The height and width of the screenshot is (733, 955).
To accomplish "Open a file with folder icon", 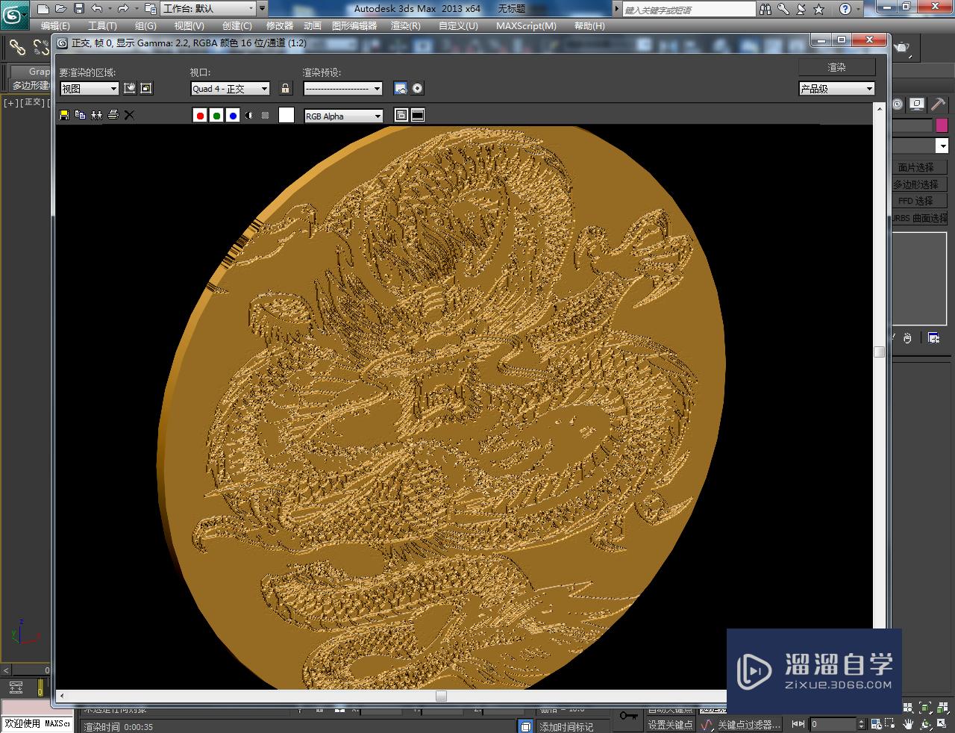I will pos(61,9).
